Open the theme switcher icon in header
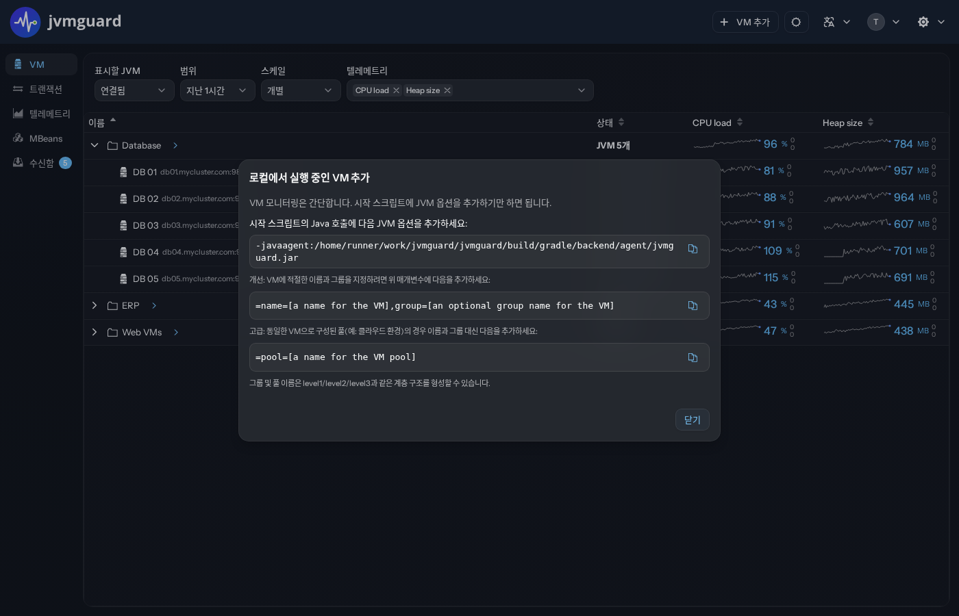This screenshot has width=959, height=616. [x=796, y=22]
